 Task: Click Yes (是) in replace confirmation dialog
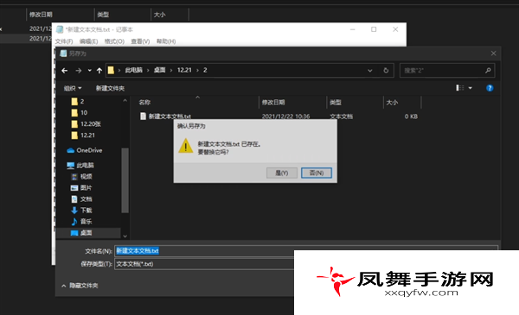click(282, 173)
